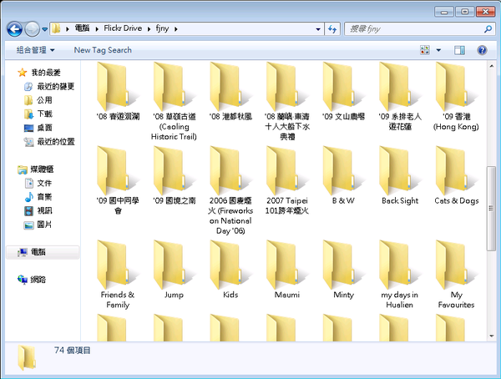Image resolution: width=501 pixels, height=379 pixels.
Task: Click the folder icon in the details pane
Action: pos(27,358)
